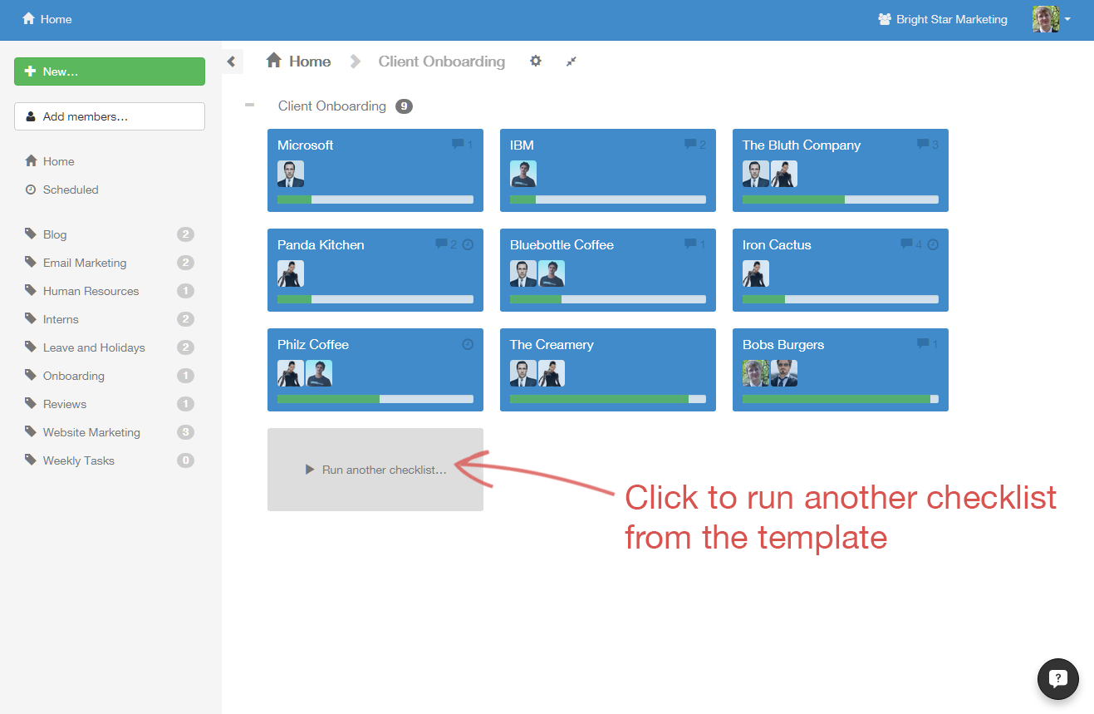Click the Add members… button
Viewport: 1094px width, 714px height.
tap(110, 116)
